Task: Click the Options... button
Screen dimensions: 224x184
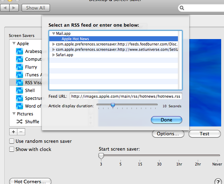Action: (x=168, y=134)
